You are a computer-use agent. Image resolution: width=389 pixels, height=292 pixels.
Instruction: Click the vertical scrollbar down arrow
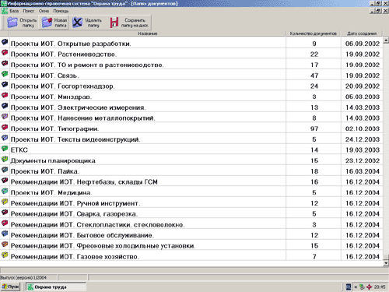[x=386, y=263]
